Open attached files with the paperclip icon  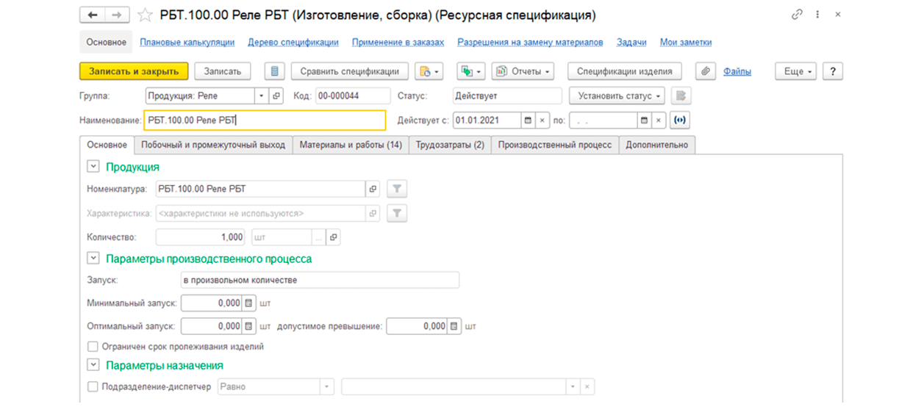point(705,71)
